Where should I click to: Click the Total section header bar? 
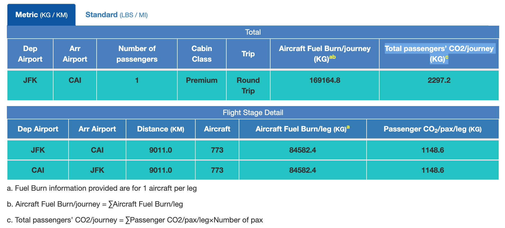253,32
